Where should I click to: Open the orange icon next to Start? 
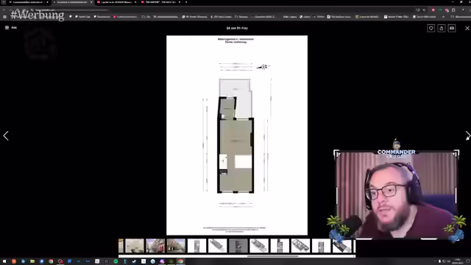pos(14,261)
